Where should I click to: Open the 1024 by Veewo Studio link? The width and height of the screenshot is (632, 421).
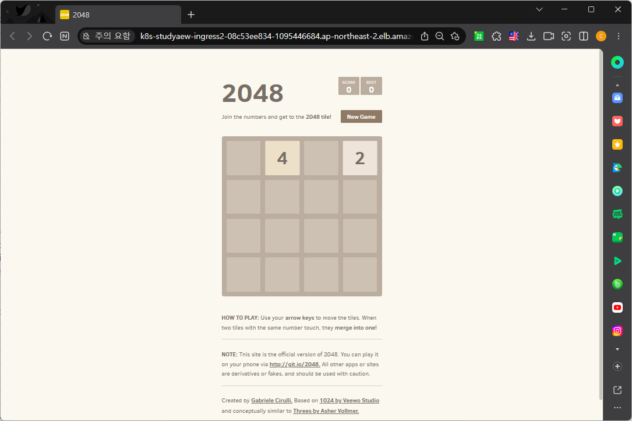tap(349, 401)
